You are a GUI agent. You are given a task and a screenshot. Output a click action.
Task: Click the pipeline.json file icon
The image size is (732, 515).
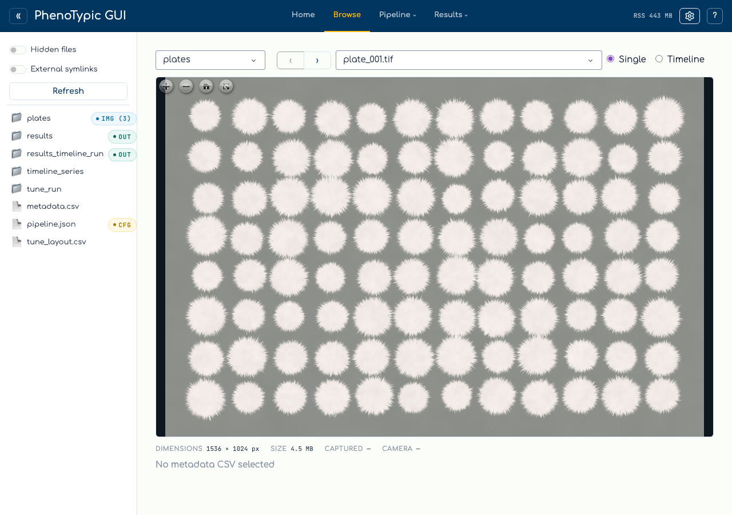(17, 224)
